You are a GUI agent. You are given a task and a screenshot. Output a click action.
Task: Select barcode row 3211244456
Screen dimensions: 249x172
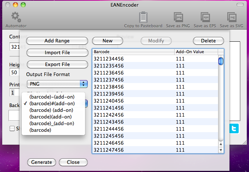click(155, 129)
